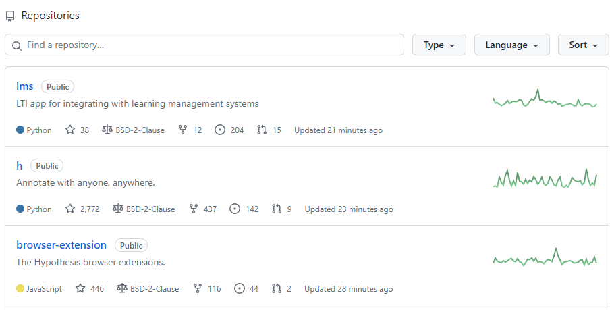
Task: Click the star icon showing 2,772
Action: point(70,209)
